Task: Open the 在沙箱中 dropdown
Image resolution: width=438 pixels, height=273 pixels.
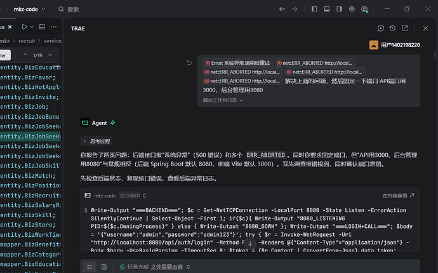Action: (x=133, y=196)
